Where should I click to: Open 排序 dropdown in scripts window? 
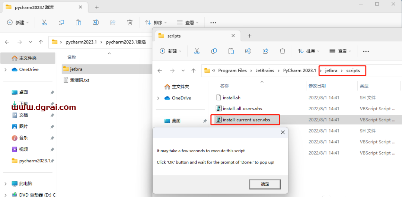click(x=309, y=51)
